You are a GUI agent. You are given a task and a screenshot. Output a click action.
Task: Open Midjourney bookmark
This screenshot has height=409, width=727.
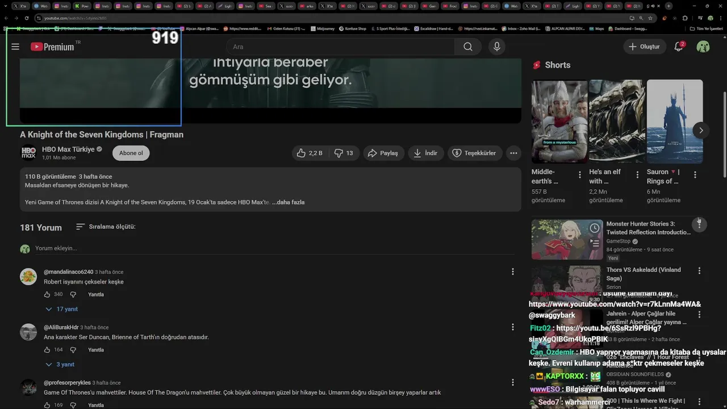tap(323, 28)
